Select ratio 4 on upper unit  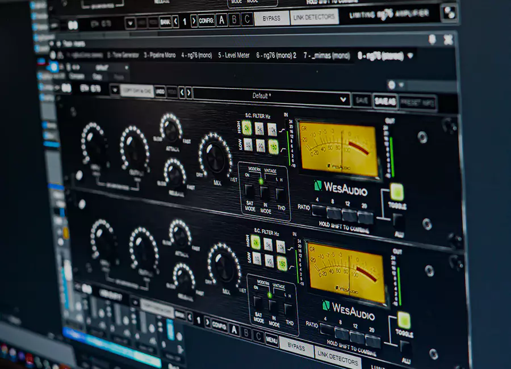[x=319, y=211]
